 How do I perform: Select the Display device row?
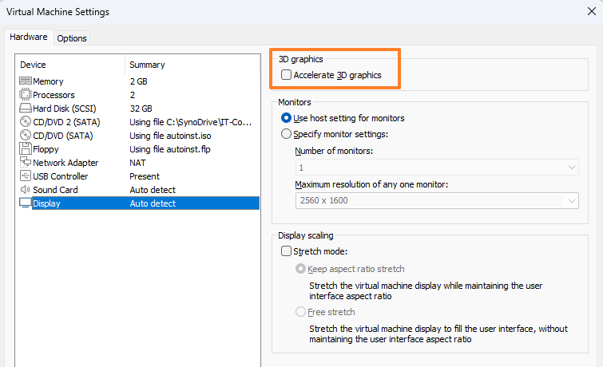point(137,203)
